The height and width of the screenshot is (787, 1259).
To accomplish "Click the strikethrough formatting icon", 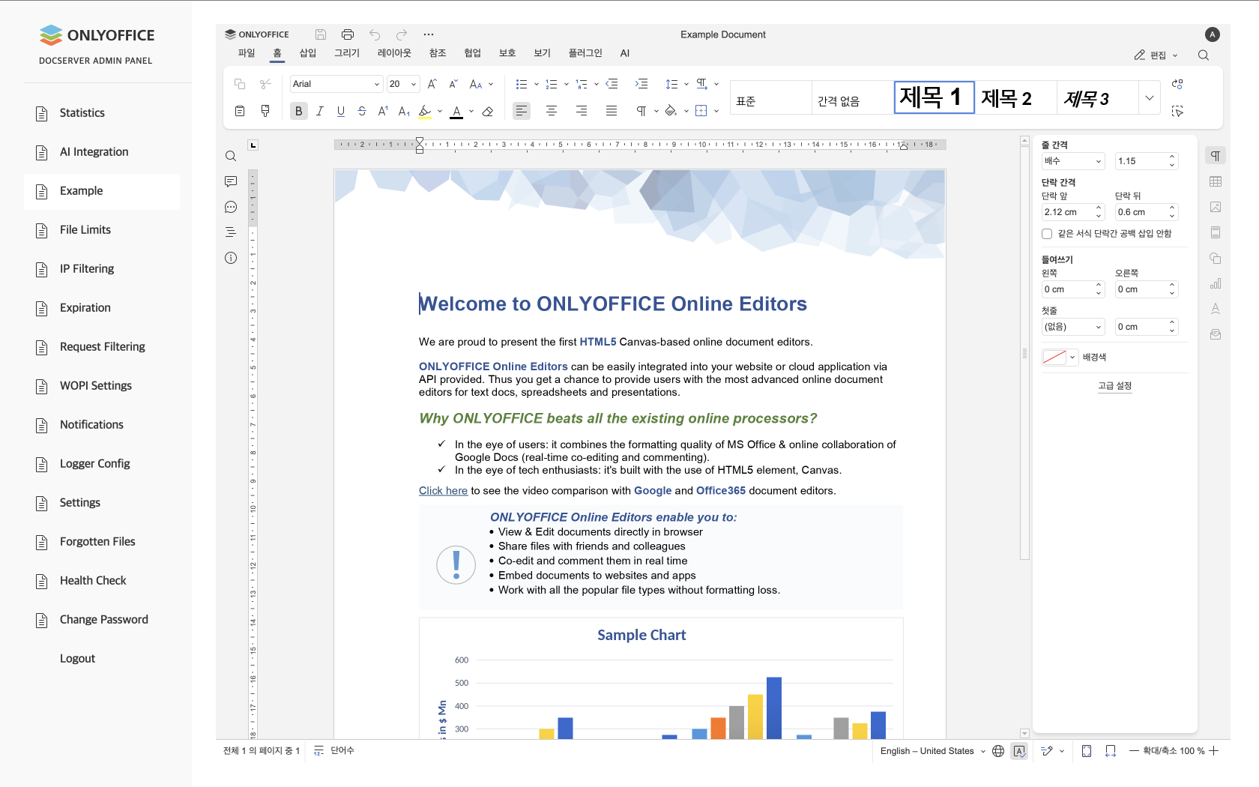I will pos(362,111).
